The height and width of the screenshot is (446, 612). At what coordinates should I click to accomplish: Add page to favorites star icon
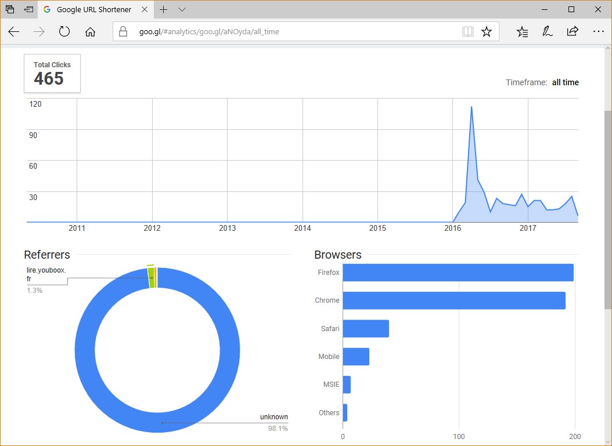pos(487,32)
